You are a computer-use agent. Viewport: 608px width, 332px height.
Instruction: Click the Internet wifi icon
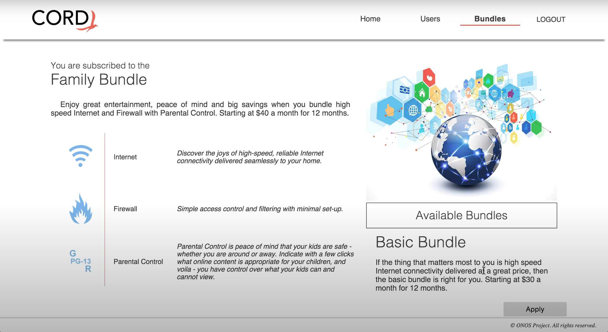(81, 156)
